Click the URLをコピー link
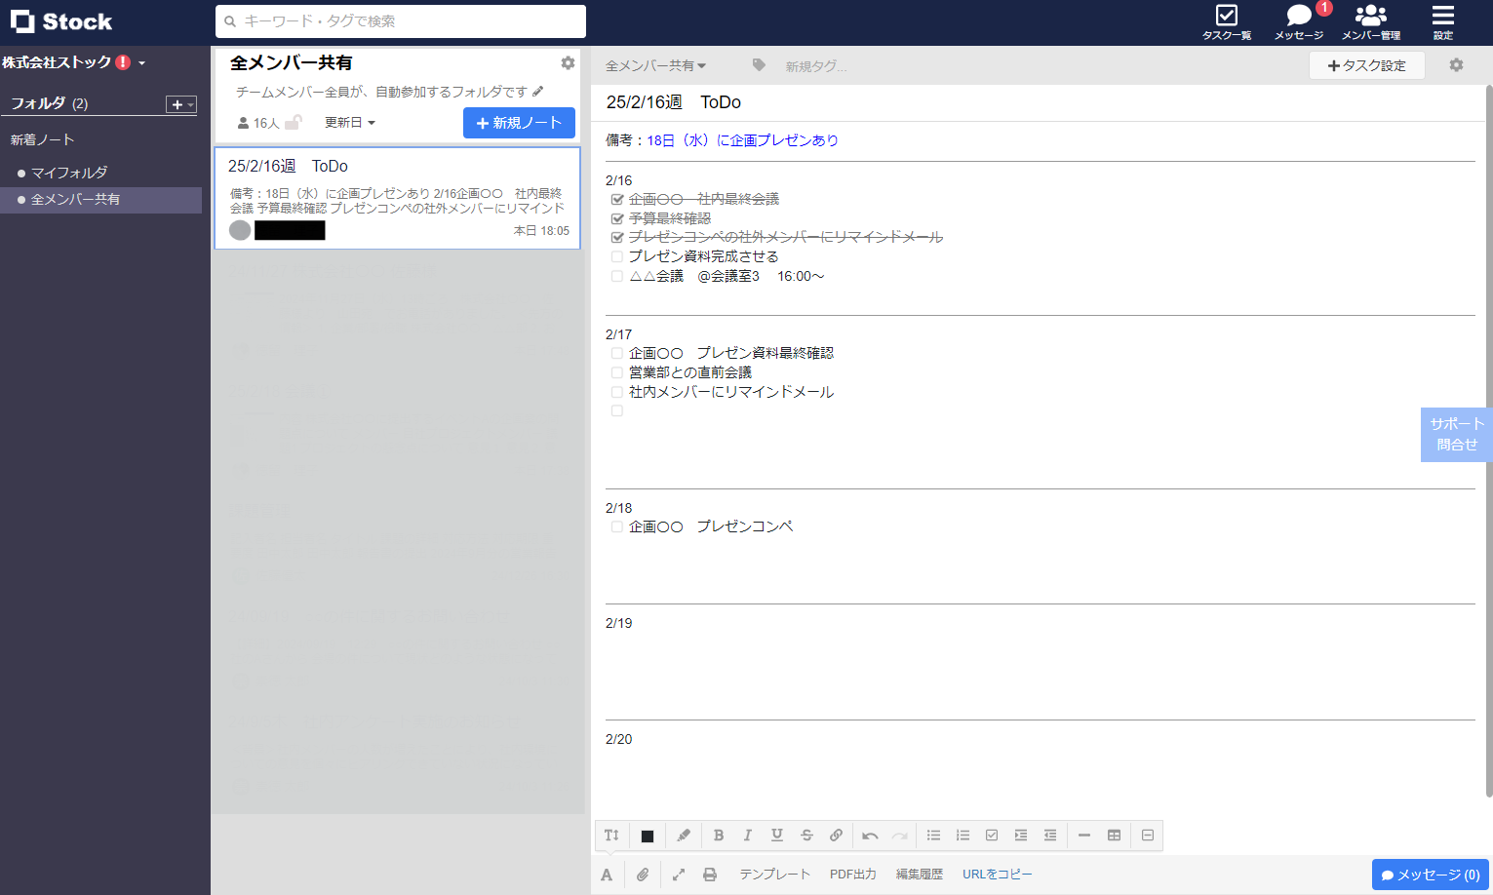The image size is (1493, 895). tap(997, 875)
